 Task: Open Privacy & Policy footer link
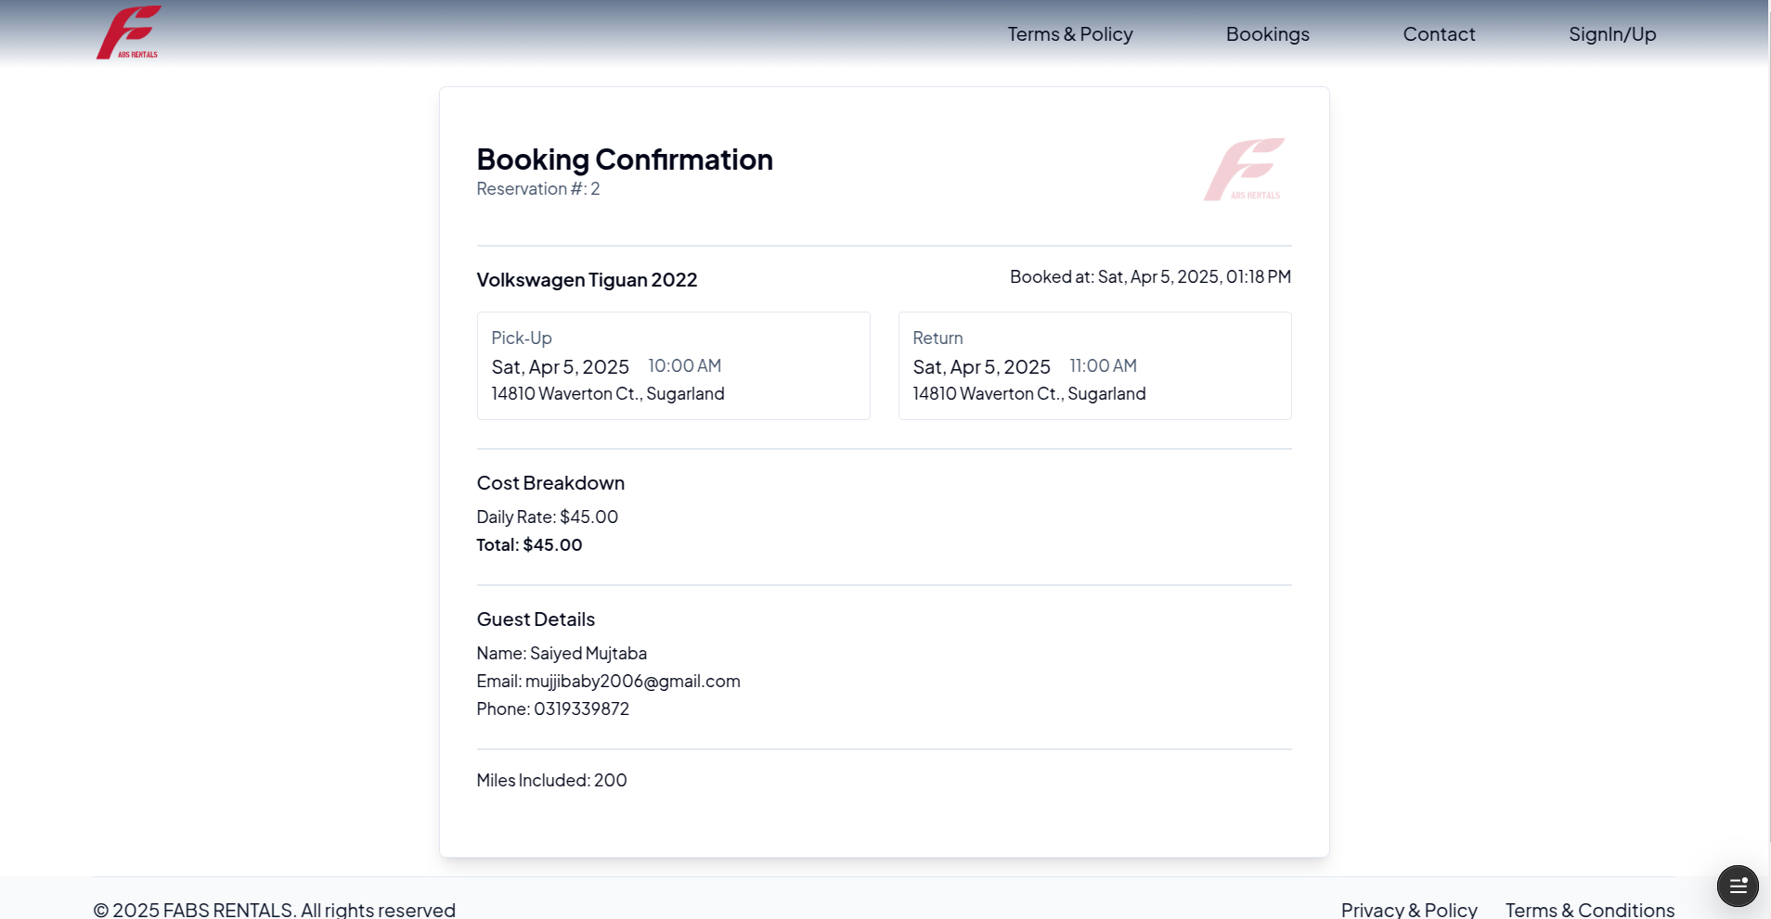(1409, 909)
